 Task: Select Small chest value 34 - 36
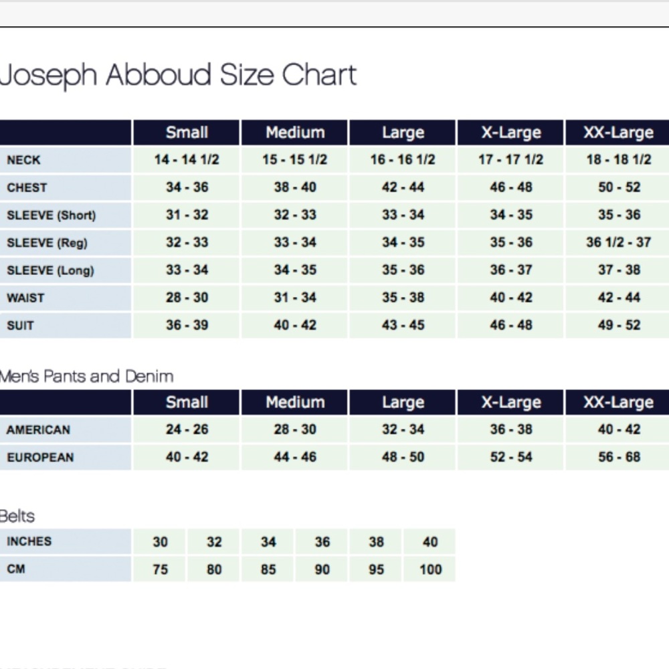pos(187,187)
